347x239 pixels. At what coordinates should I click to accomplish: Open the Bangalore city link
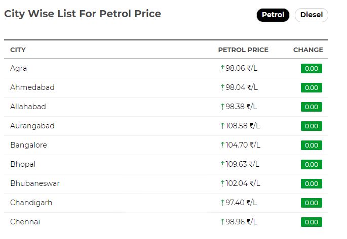[28, 145]
